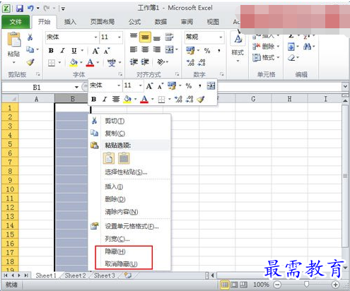Screen dimensions: 350x291
Task: Click the Paste (粘贴) clipboard icon in ribbon
Action: point(14,40)
